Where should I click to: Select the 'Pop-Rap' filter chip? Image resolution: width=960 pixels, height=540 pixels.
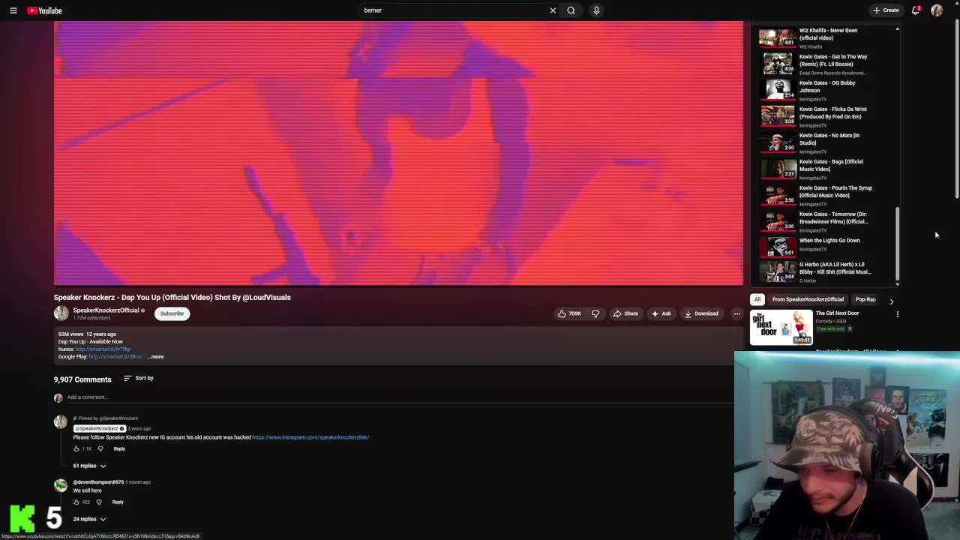click(865, 299)
